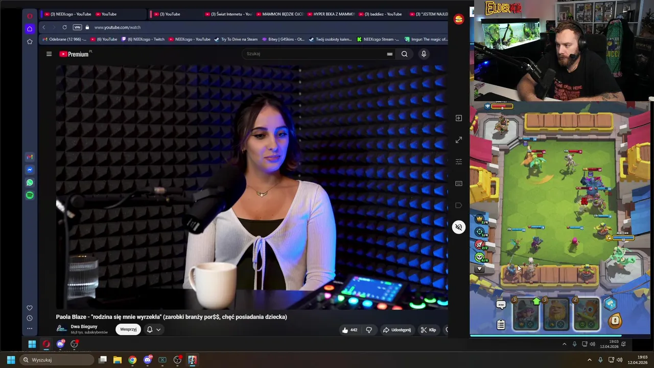Click the YouTube Premium logo
Image resolution: width=654 pixels, height=368 pixels.
click(x=75, y=54)
